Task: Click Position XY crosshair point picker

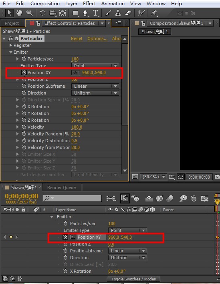Action: coord(75,73)
